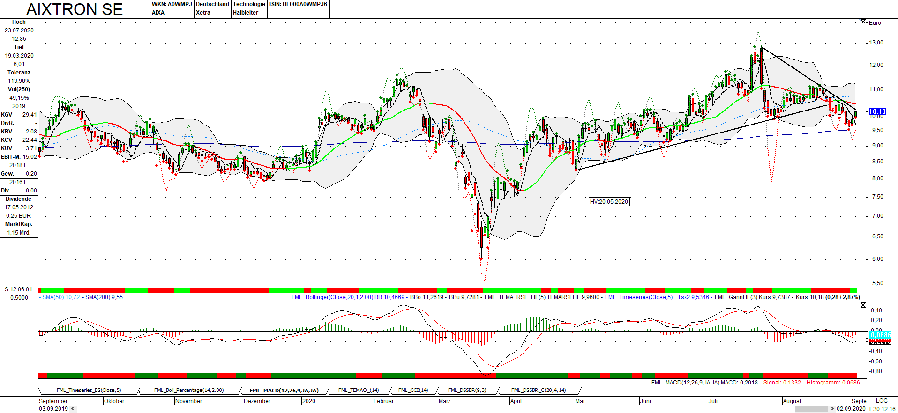Screen dimensions: 898x413
Task: Click the horizontal timeline scrollbar thumb
Action: click(x=812, y=409)
